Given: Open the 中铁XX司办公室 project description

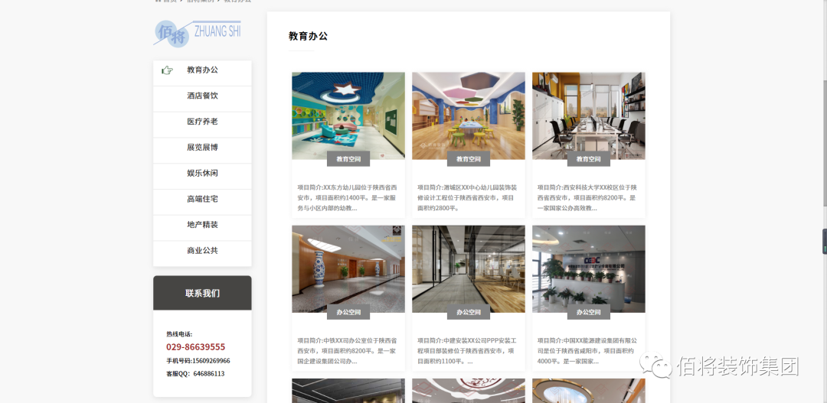Looking at the screenshot, I should tap(348, 351).
